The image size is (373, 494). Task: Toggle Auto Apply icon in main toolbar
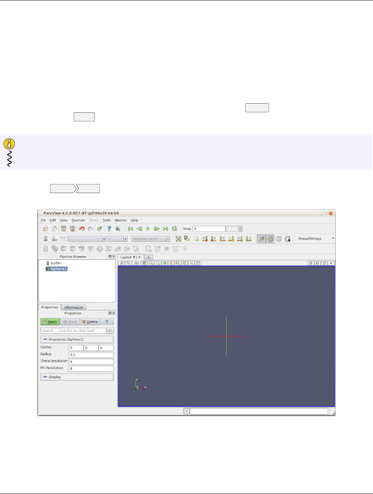[x=100, y=229]
